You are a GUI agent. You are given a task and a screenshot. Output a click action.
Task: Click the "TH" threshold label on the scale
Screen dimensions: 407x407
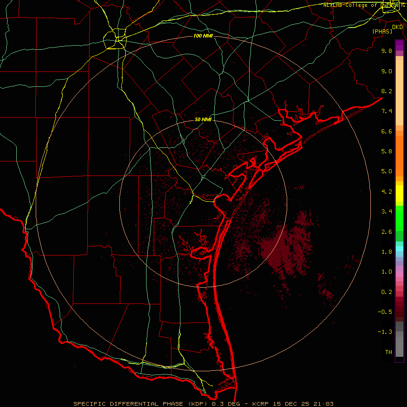(388, 352)
